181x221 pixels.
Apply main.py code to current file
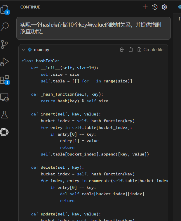tap(122, 50)
